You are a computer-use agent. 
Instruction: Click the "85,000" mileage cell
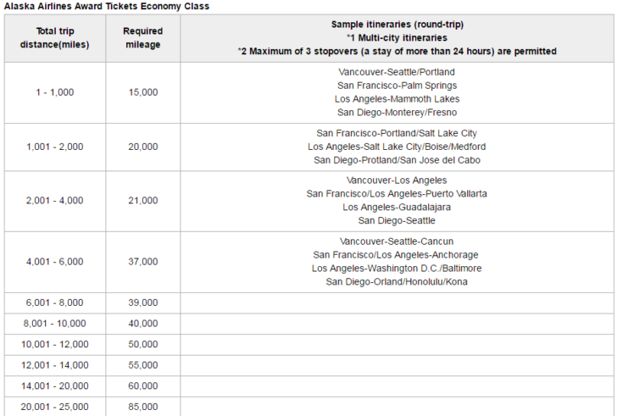pyautogui.click(x=143, y=407)
